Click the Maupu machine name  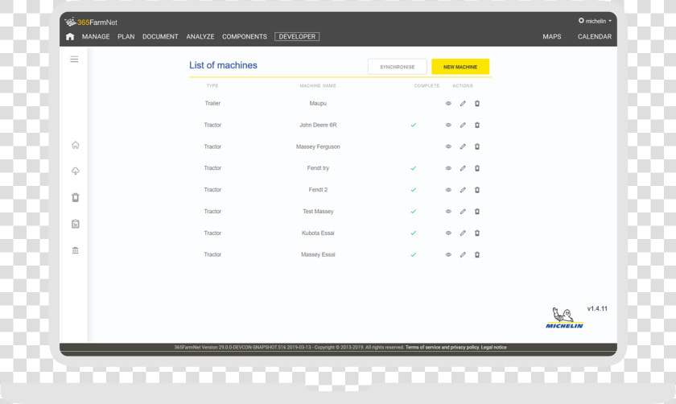tap(318, 104)
